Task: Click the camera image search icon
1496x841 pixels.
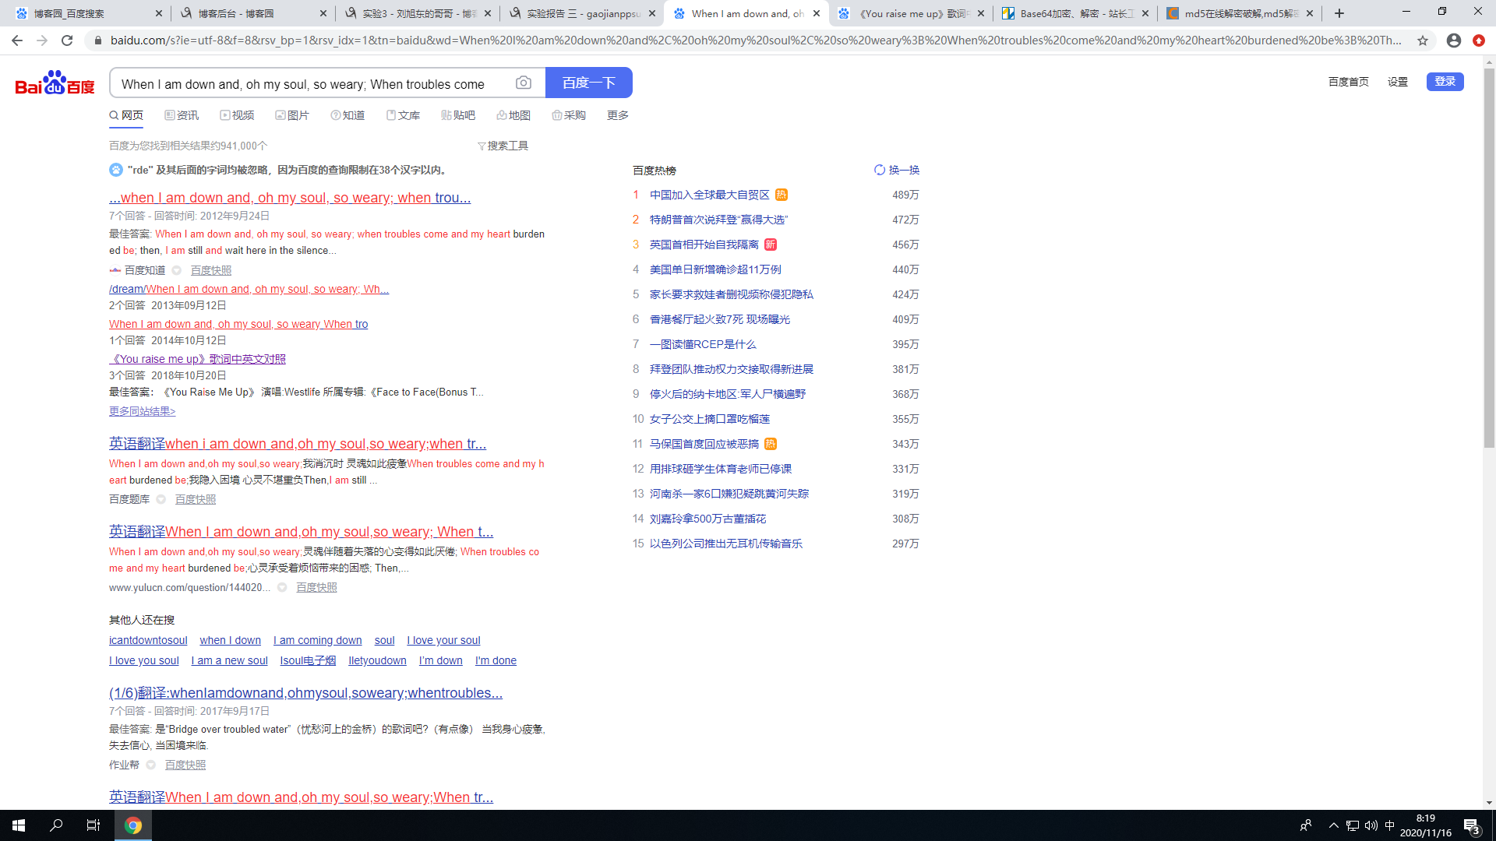Action: (524, 83)
